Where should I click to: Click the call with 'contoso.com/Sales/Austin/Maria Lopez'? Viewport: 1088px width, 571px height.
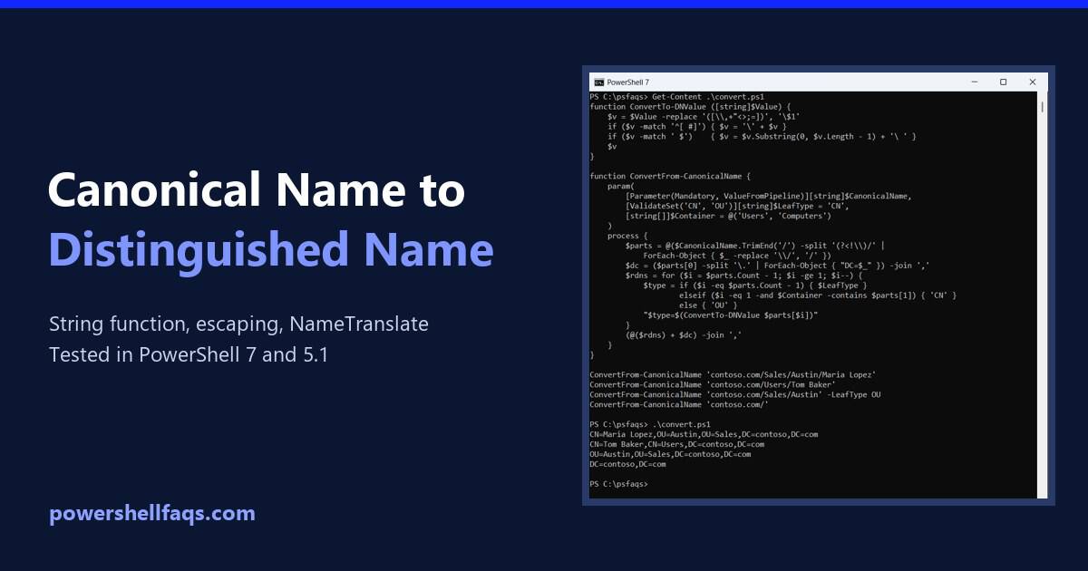tap(733, 375)
